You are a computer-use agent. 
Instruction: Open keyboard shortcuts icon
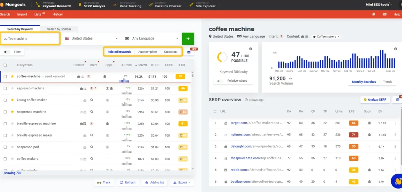[385, 14]
